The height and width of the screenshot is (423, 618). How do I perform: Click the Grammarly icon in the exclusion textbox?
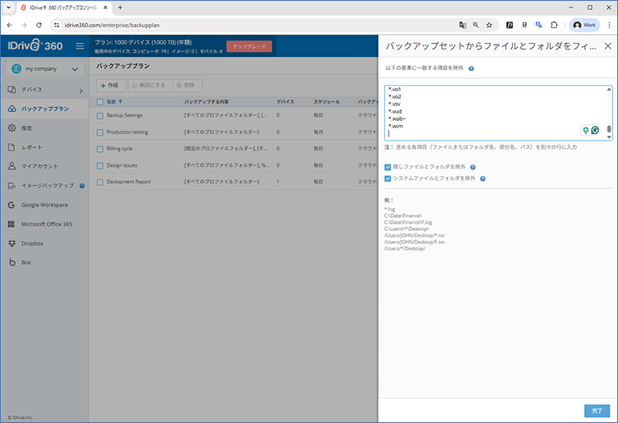click(596, 130)
